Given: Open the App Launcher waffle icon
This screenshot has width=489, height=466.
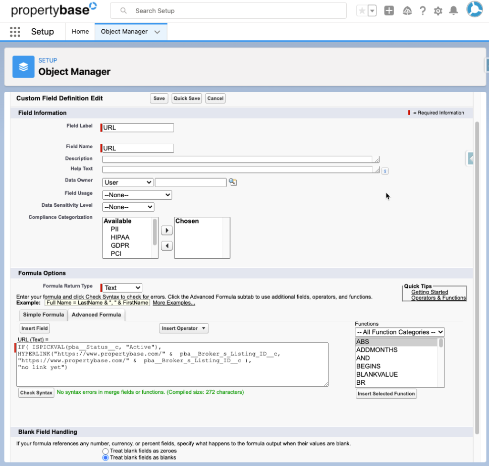Looking at the screenshot, I should 14,31.
